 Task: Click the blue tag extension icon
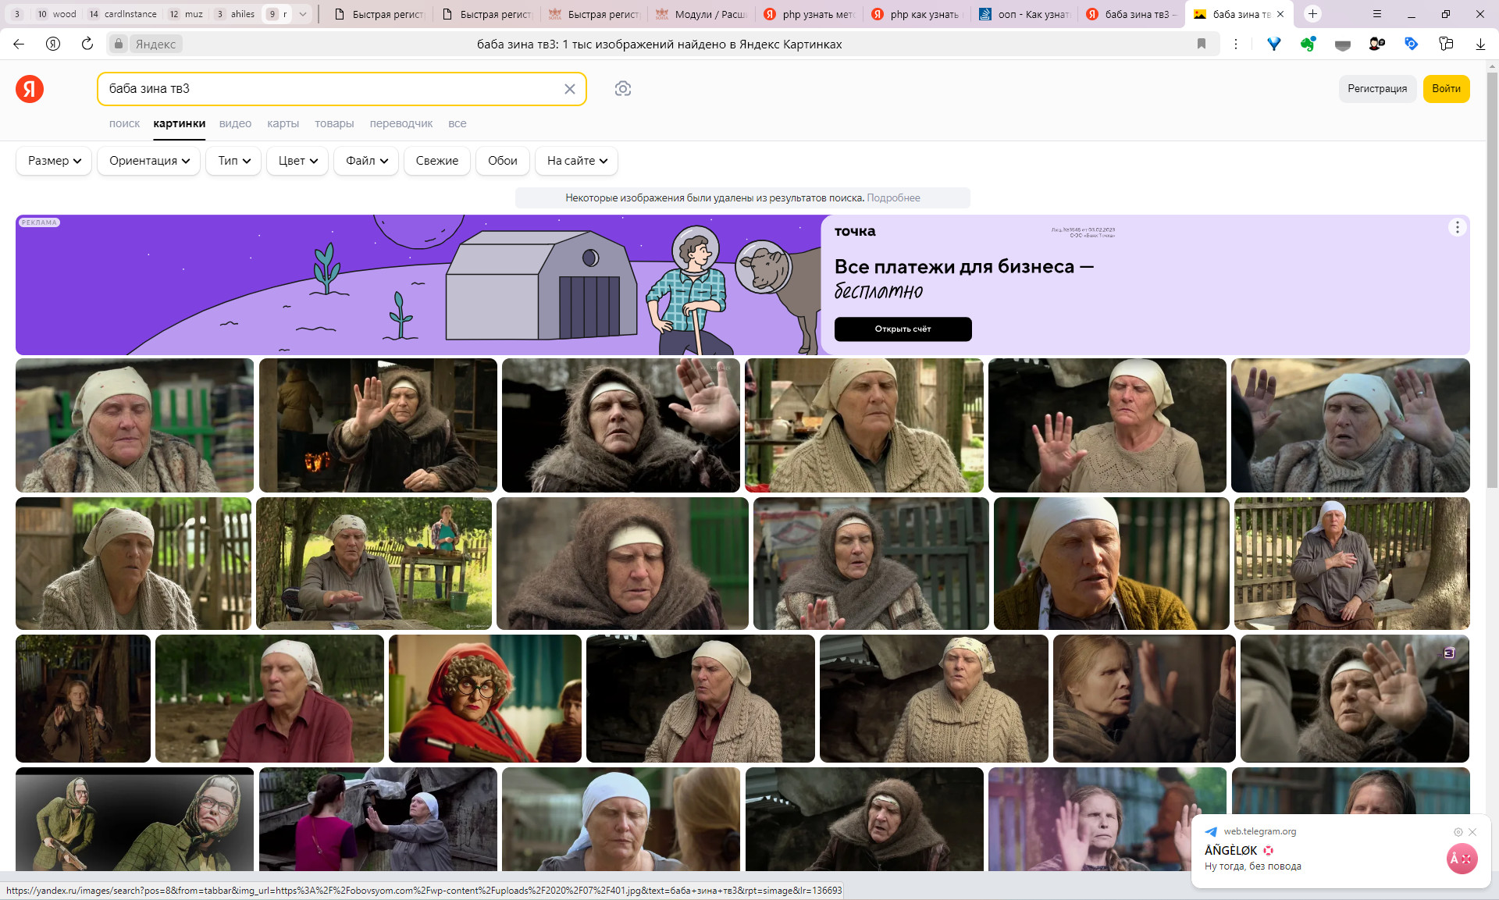1412,44
